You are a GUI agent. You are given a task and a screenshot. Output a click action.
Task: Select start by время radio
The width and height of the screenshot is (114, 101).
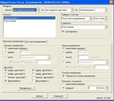pos(6,52)
